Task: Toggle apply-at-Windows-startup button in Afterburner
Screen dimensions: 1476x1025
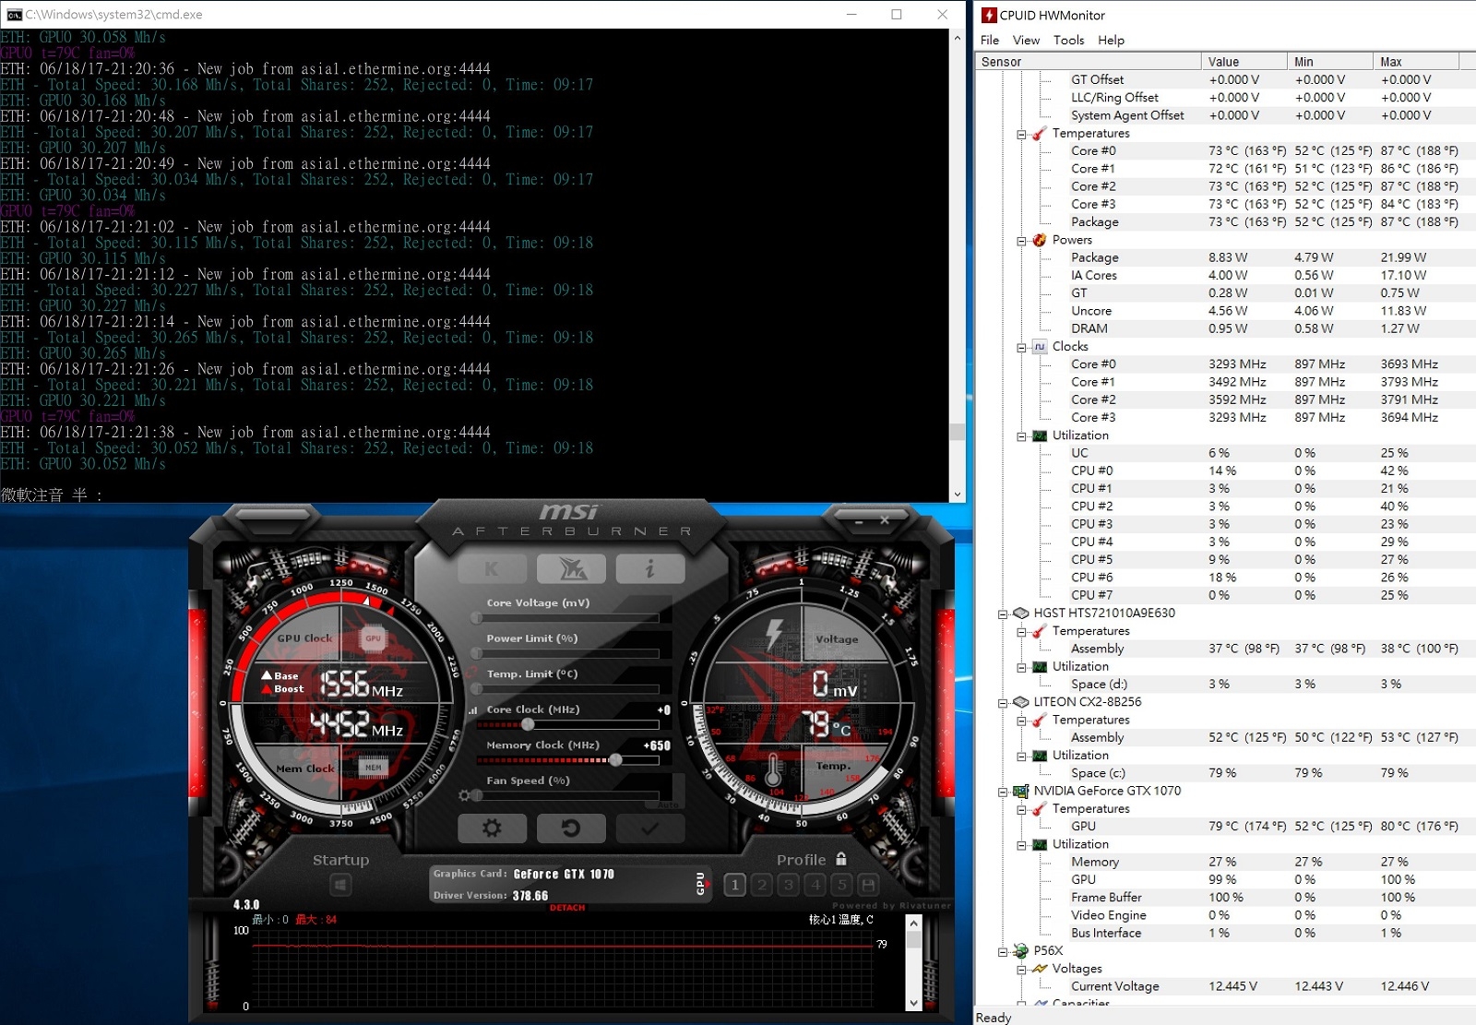Action: pyautogui.click(x=340, y=886)
